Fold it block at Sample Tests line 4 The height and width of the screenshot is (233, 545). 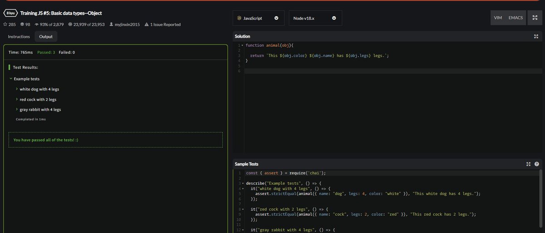click(243, 188)
